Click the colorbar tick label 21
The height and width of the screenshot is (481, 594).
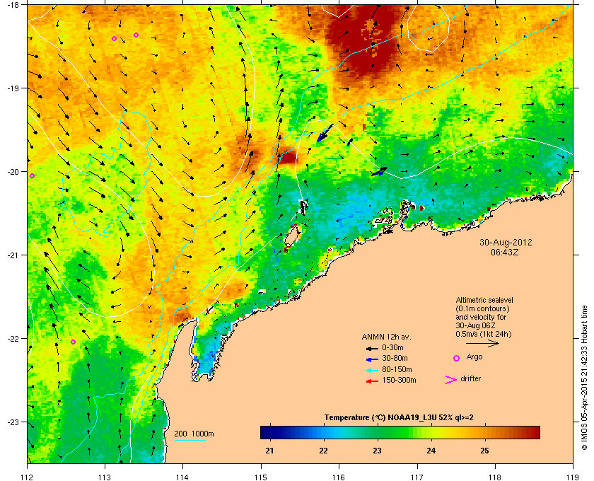(269, 451)
